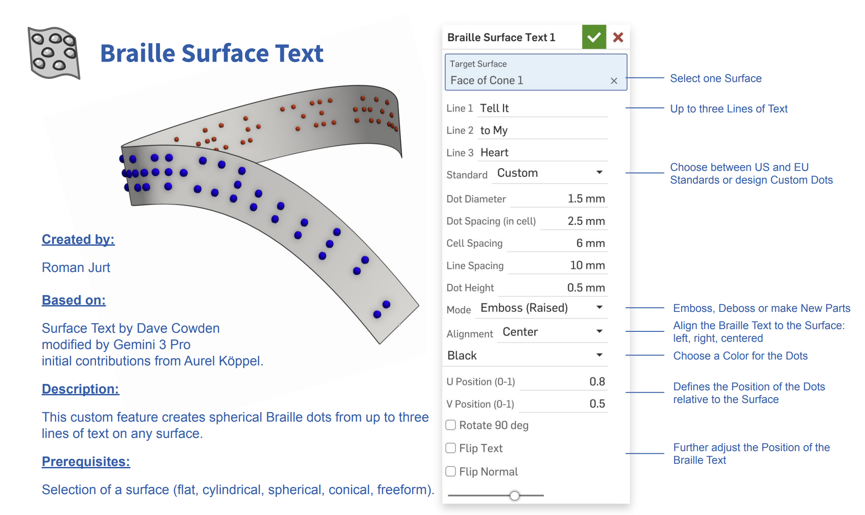This screenshot has width=865, height=515.
Task: Click the Based on: heading
Action: [74, 300]
